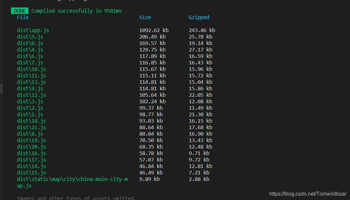Click the 16.43 kb gzipped value

[x=200, y=62]
